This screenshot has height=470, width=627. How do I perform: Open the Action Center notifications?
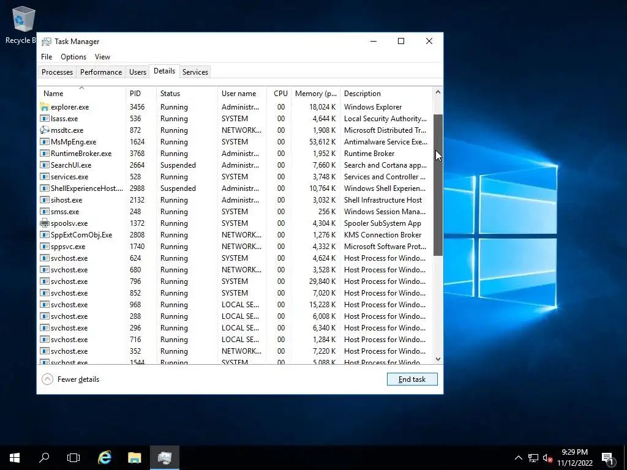tap(608, 458)
